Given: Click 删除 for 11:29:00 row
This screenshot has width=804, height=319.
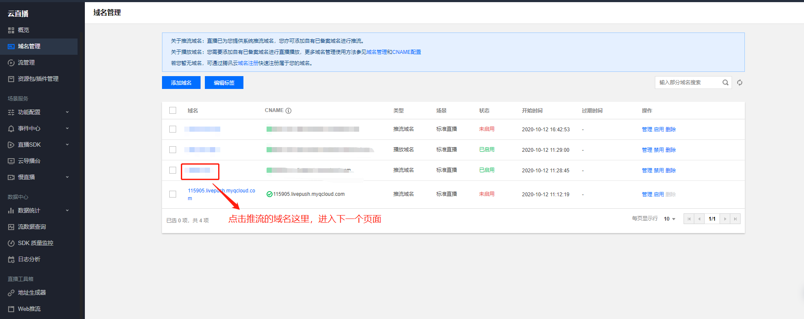Looking at the screenshot, I should pyautogui.click(x=671, y=150).
